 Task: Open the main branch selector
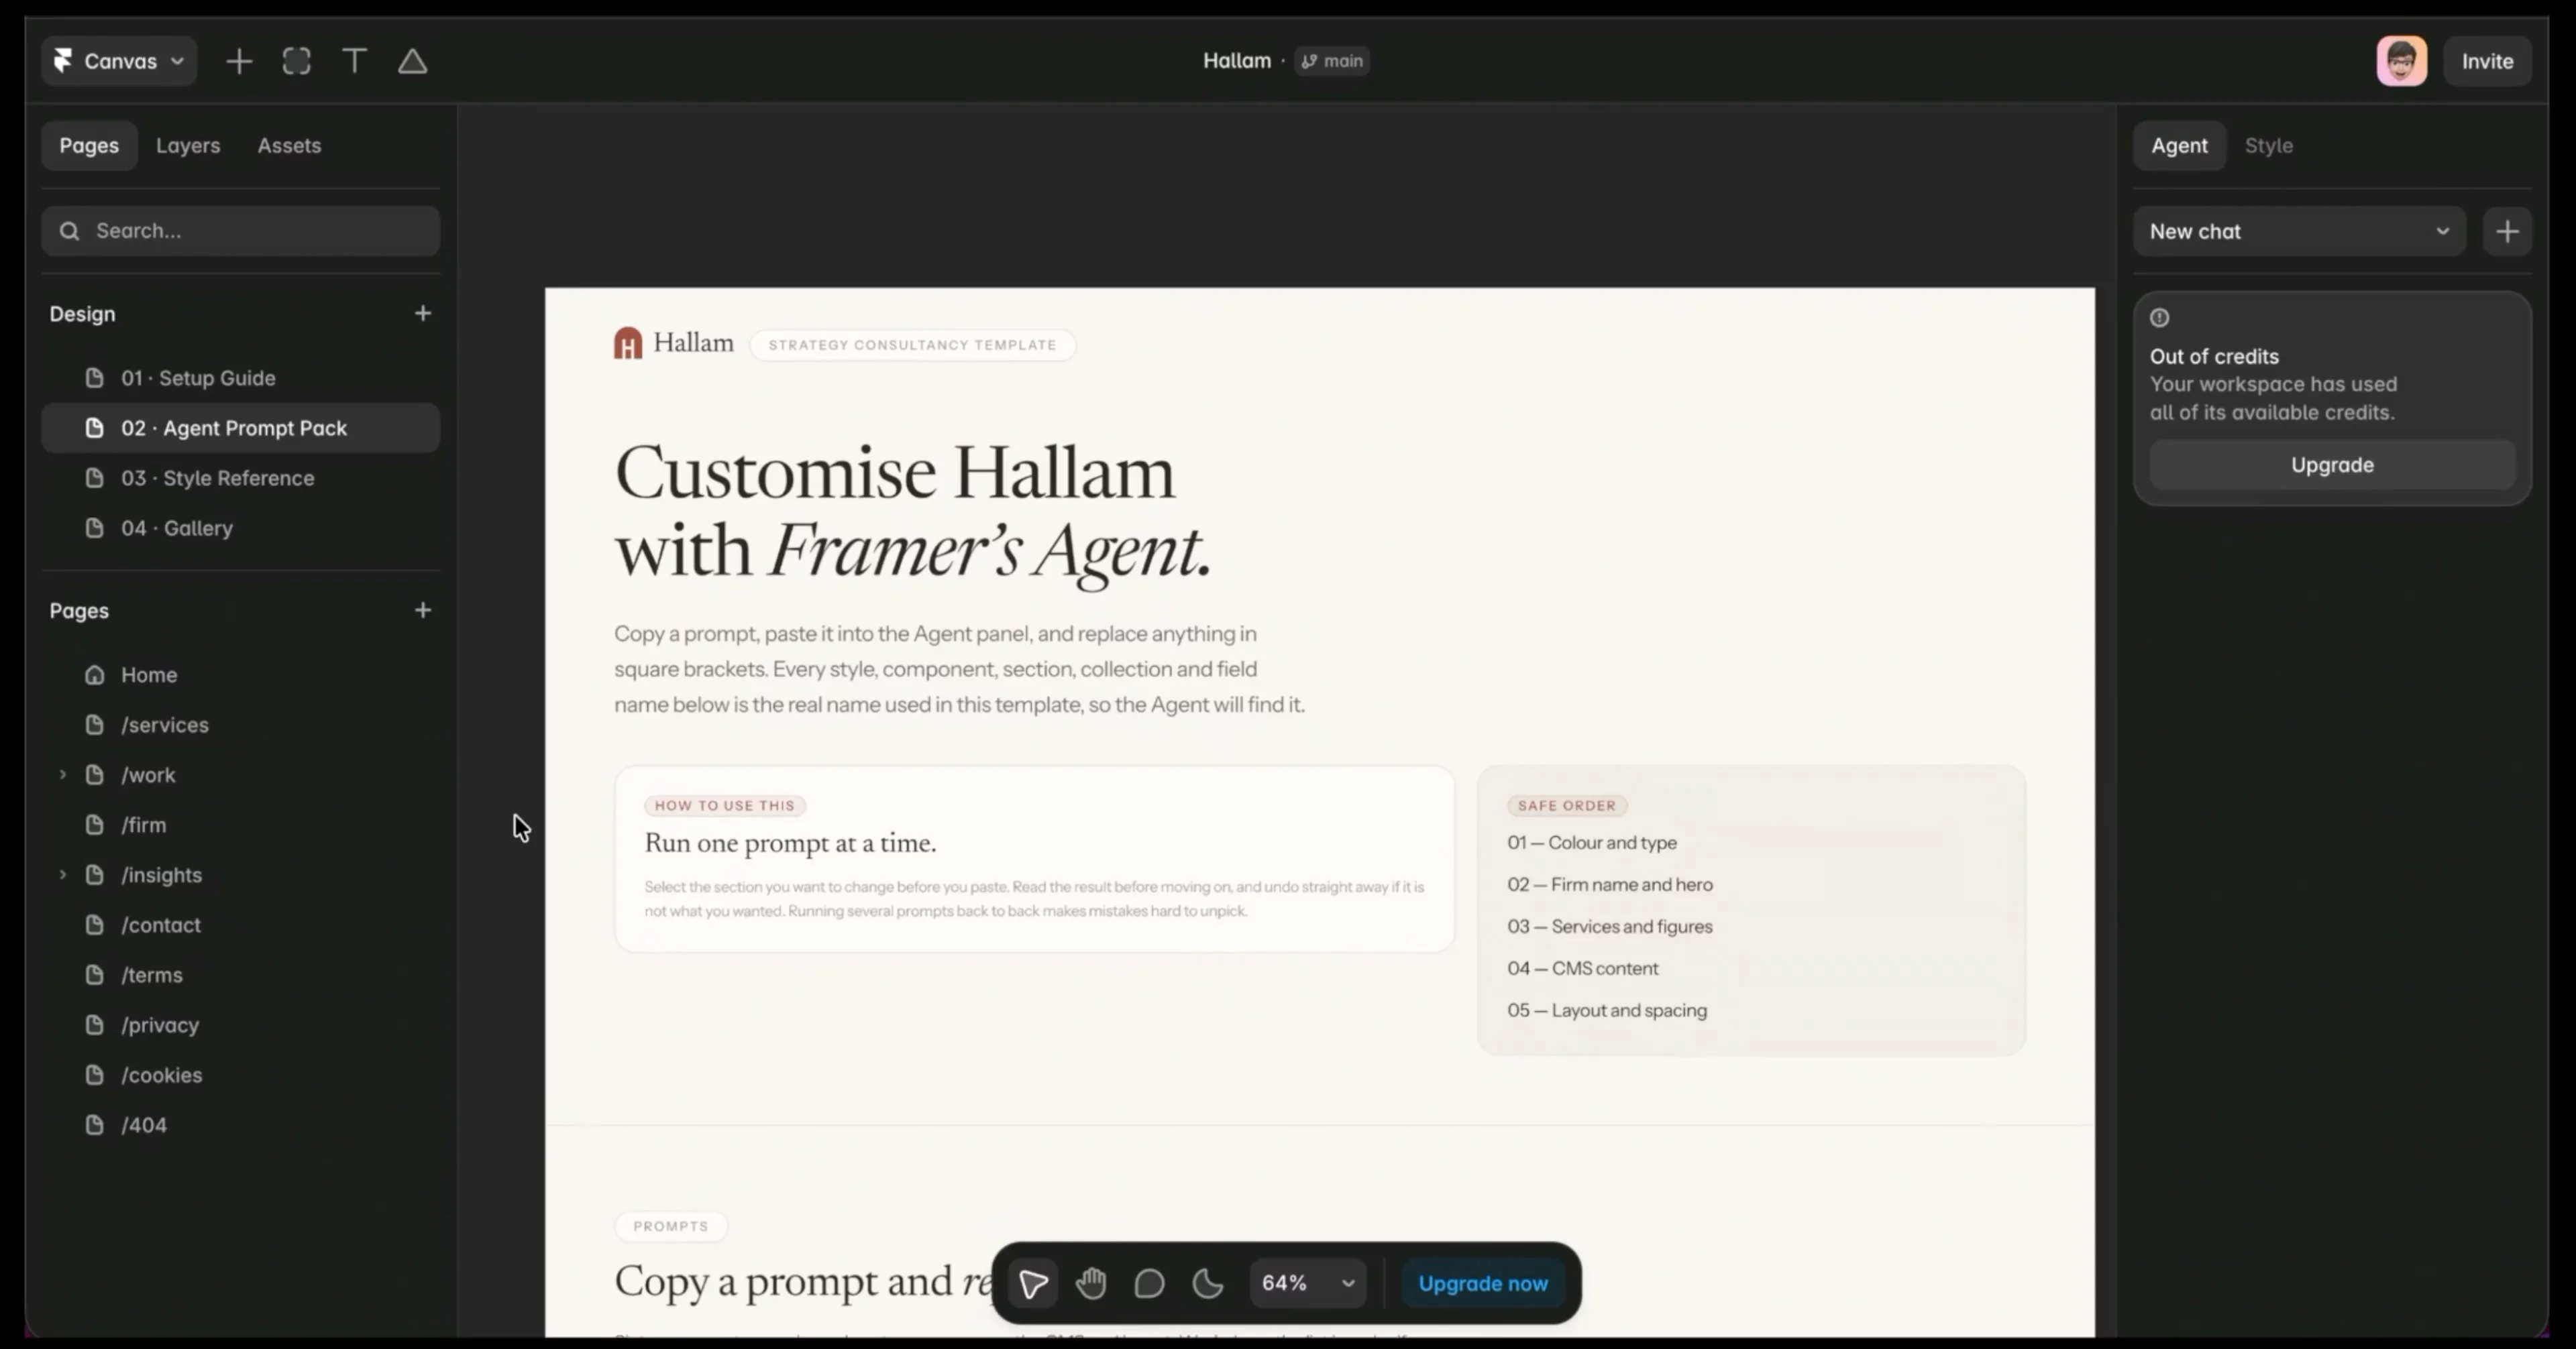click(1332, 61)
